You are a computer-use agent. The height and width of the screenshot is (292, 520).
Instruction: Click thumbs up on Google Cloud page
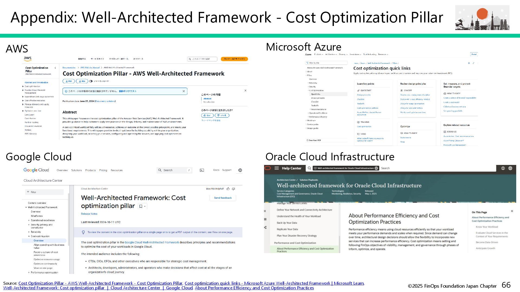(x=228, y=189)
